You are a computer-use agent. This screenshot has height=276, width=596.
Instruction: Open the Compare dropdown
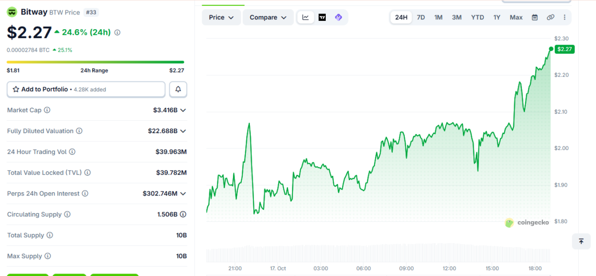pos(268,17)
